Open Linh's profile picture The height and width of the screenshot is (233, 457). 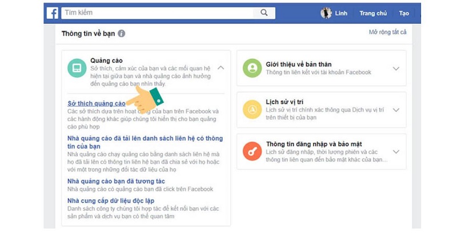point(326,13)
